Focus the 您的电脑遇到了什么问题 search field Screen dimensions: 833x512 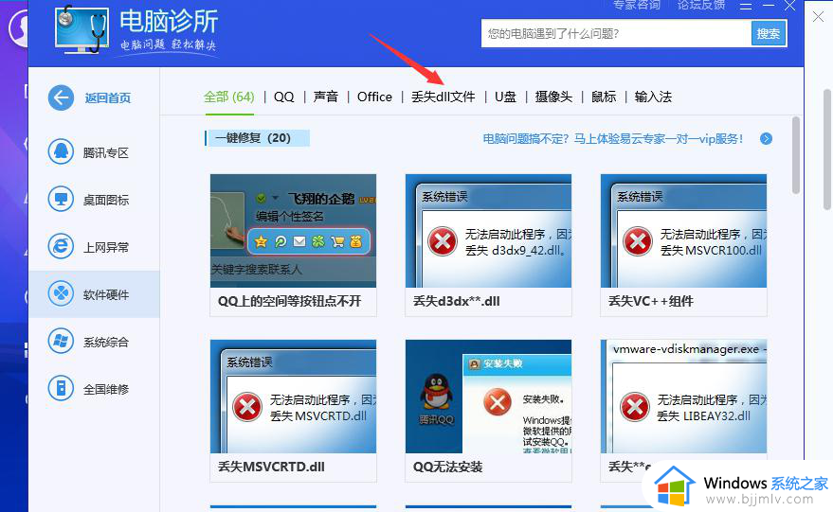point(616,34)
